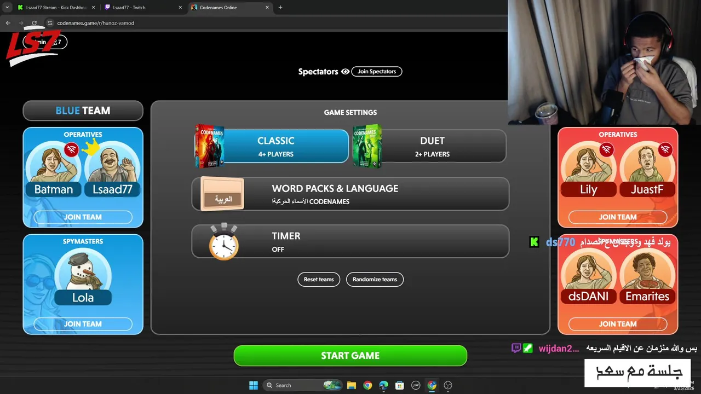
Task: Click the browser back arrow
Action: (x=8, y=23)
